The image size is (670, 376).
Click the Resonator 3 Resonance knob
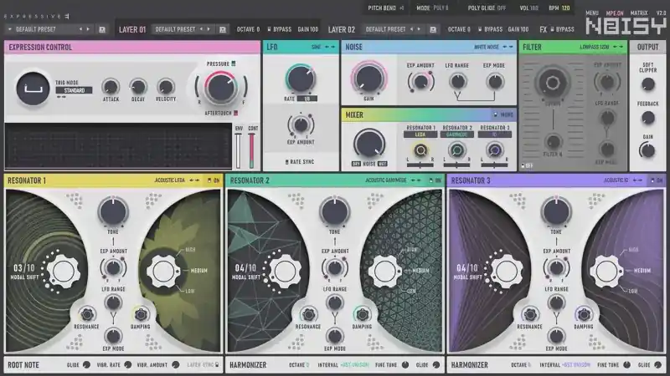(x=530, y=315)
